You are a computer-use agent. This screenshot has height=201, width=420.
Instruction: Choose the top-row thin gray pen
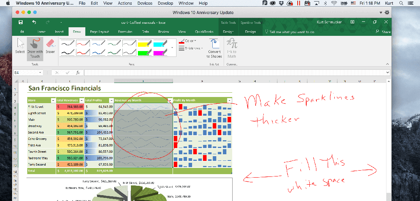point(129,43)
